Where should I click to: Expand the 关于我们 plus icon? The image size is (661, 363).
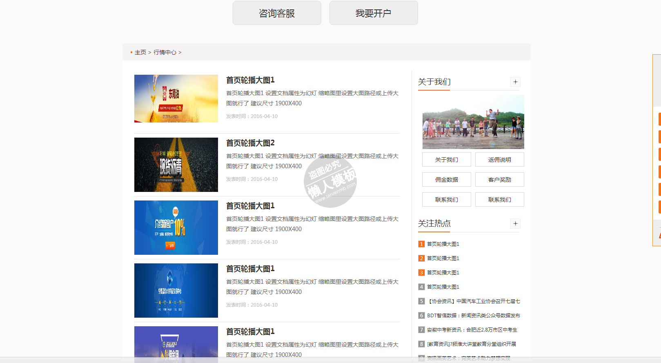click(515, 82)
